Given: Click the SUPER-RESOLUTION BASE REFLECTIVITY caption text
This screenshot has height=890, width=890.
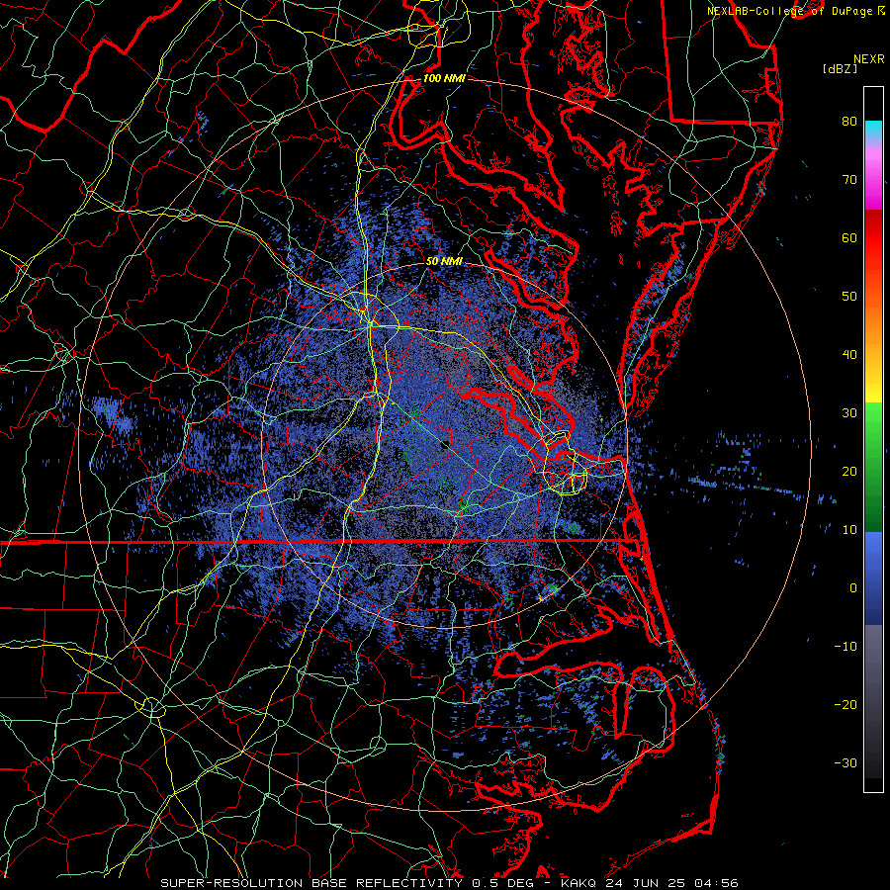Looking at the screenshot, I should click(311, 883).
